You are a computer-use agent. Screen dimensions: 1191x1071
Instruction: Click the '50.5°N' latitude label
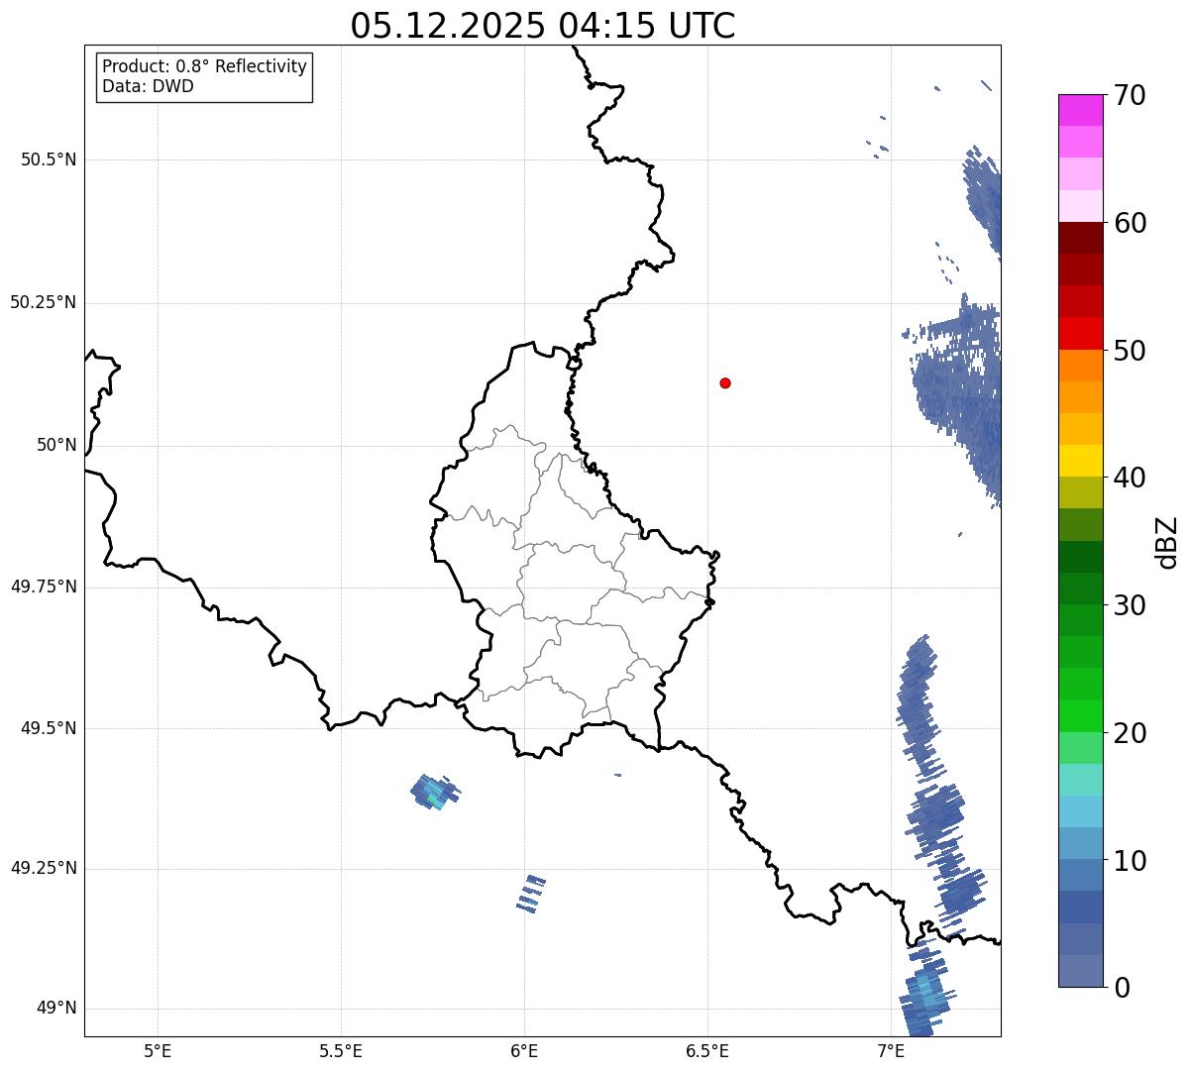pyautogui.click(x=49, y=160)
